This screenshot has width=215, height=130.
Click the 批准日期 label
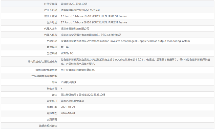(x=52, y=107)
